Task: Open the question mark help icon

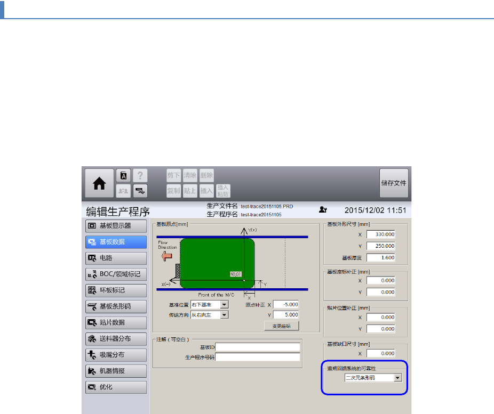Action: pos(140,175)
